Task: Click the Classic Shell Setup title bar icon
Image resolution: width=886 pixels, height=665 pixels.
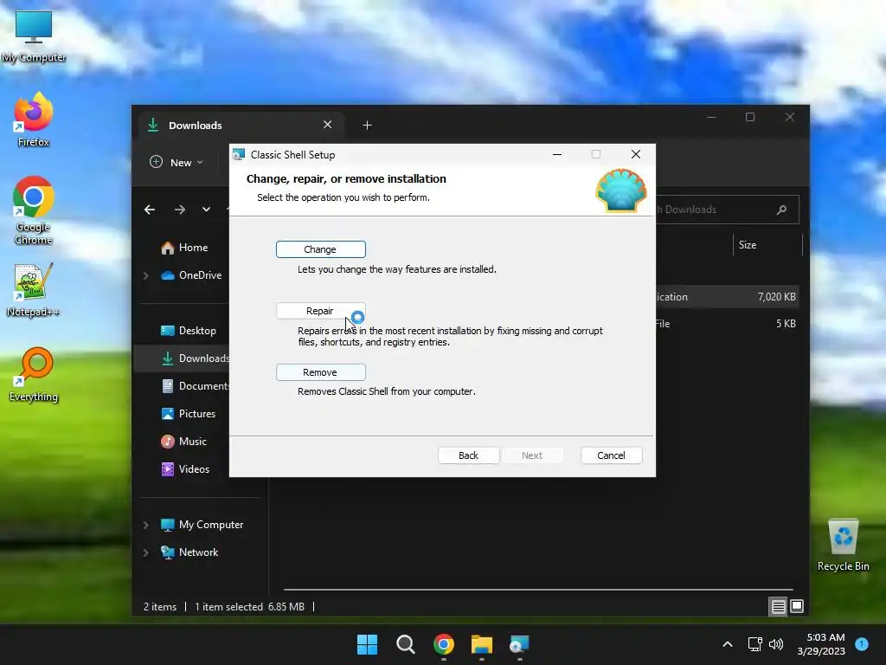Action: tap(239, 154)
